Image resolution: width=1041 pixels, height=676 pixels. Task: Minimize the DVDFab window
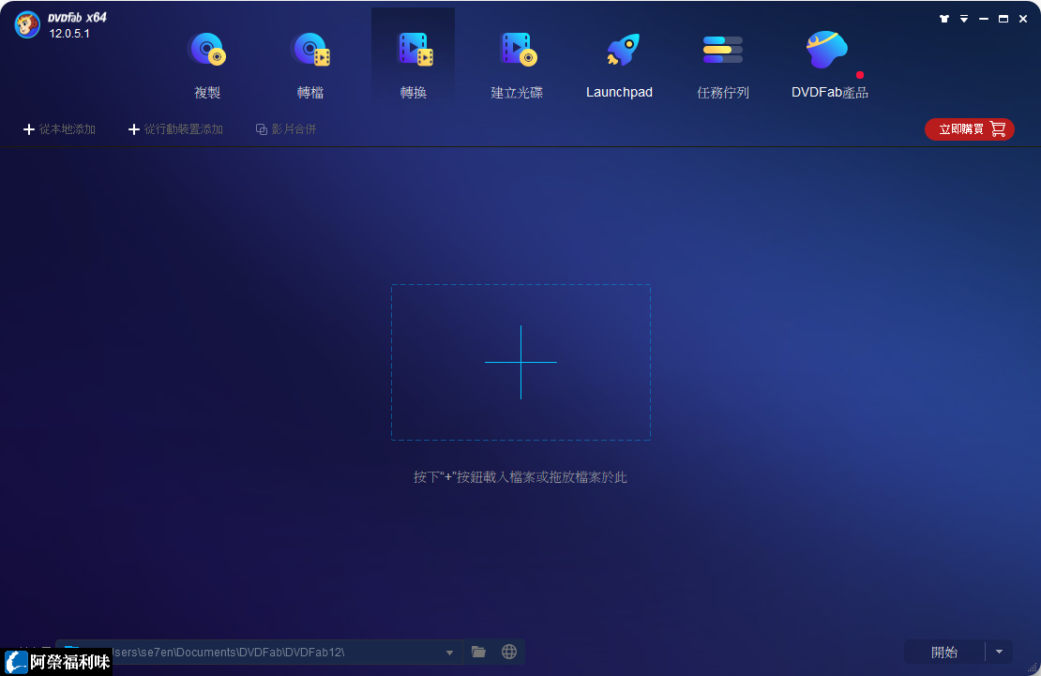coord(984,19)
